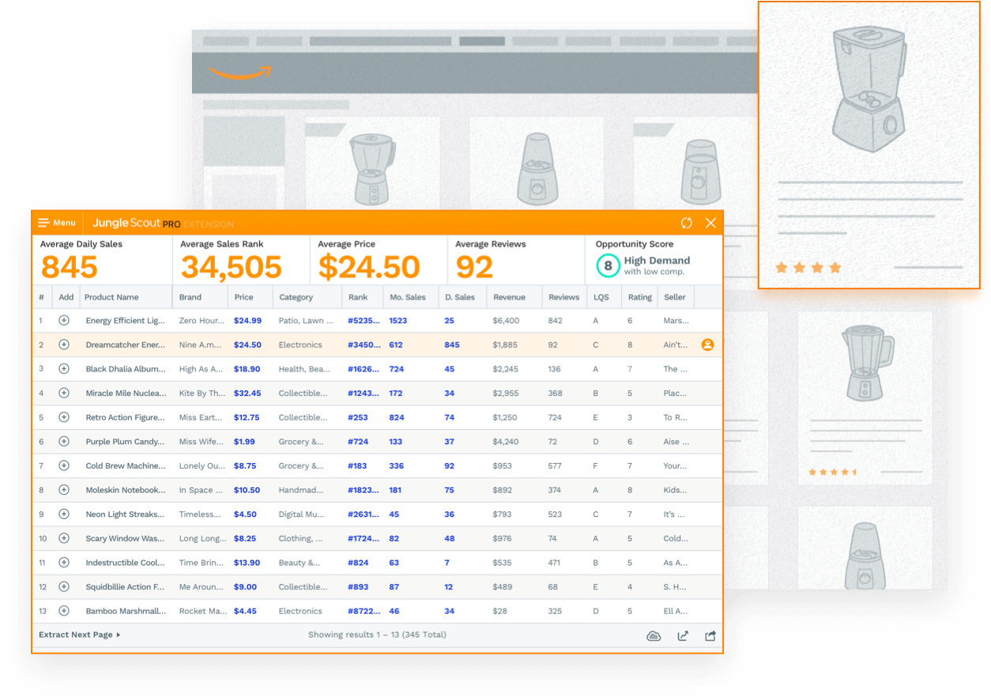The width and height of the screenshot is (991, 697).
Task: Add Moleskin Notebook... product to tracker
Action: click(64, 490)
